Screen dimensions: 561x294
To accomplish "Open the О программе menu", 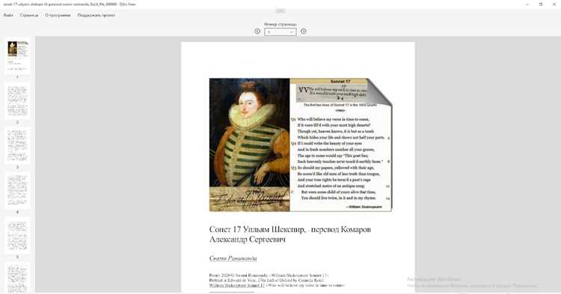I will coord(58,16).
